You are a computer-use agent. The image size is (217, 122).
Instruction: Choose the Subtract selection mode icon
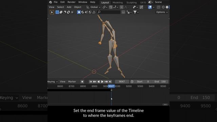(65, 12)
